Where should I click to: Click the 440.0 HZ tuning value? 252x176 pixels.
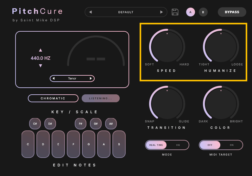point(41,58)
